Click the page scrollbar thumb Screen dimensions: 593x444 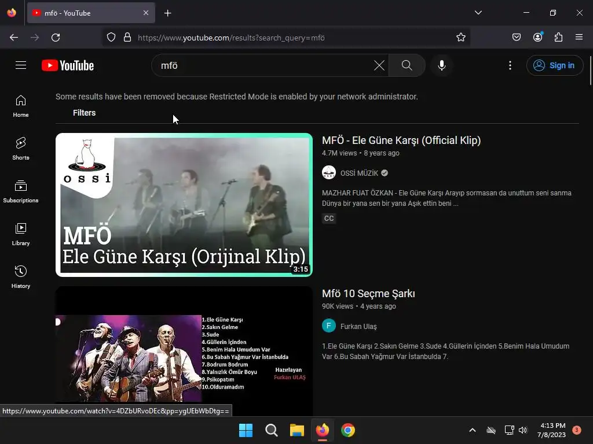590,71
